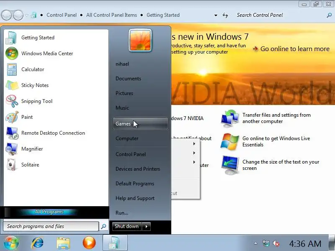Show hidden tray icons arrow

coord(255,243)
